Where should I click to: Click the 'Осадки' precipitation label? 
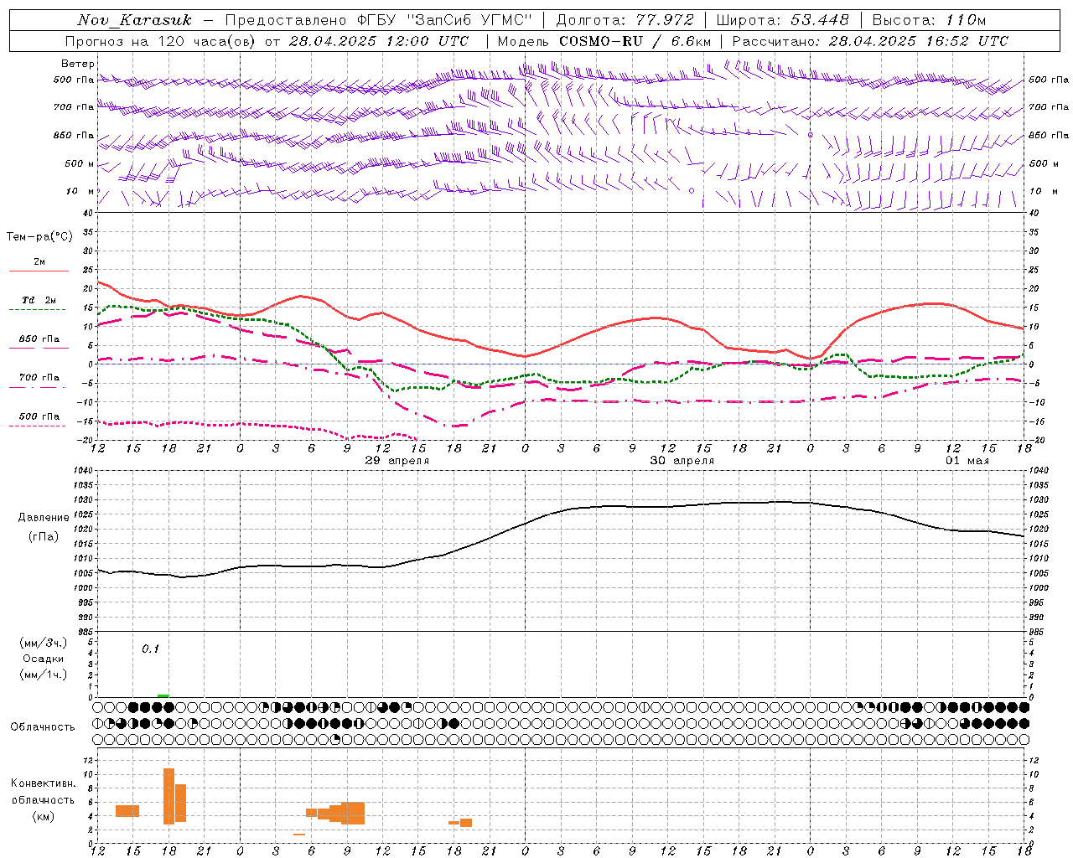(44, 659)
